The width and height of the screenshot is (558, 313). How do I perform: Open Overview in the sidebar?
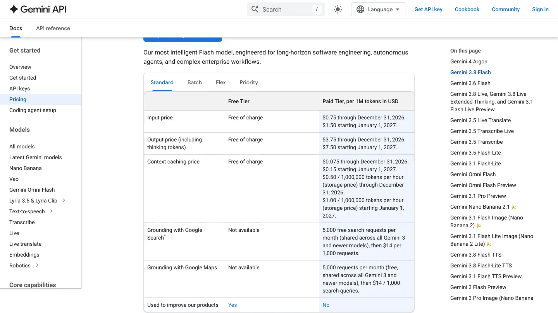(20, 67)
